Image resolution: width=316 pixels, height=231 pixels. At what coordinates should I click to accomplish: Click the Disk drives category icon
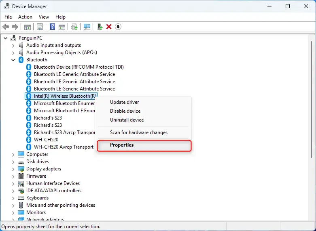(x=21, y=162)
